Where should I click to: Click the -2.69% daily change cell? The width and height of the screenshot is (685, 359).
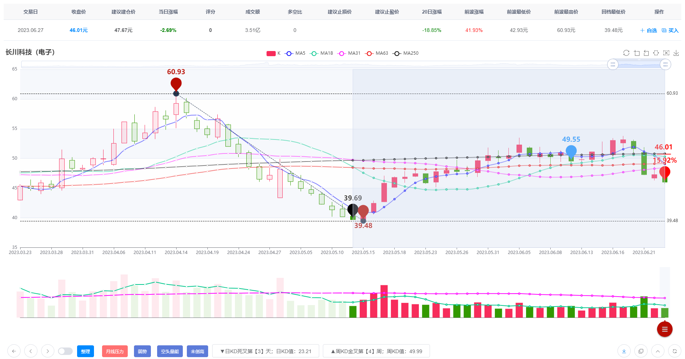pos(168,30)
